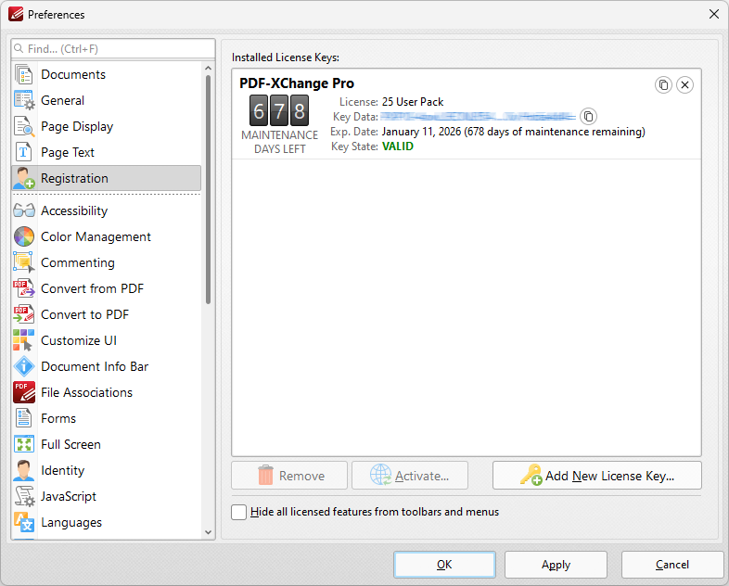Click the January 11, 2026 expiration date
The height and width of the screenshot is (586, 729).
pos(421,132)
